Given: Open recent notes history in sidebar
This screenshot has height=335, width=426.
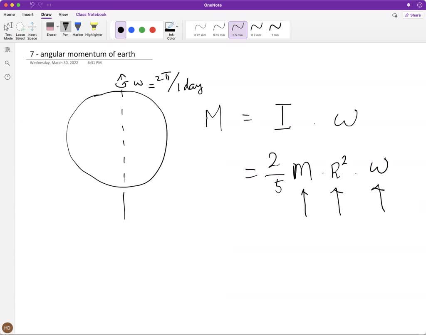Looking at the screenshot, I should [x=7, y=77].
